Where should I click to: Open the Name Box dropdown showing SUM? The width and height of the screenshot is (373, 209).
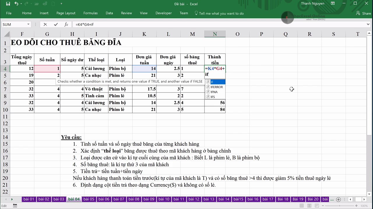pyautogui.click(x=28, y=24)
